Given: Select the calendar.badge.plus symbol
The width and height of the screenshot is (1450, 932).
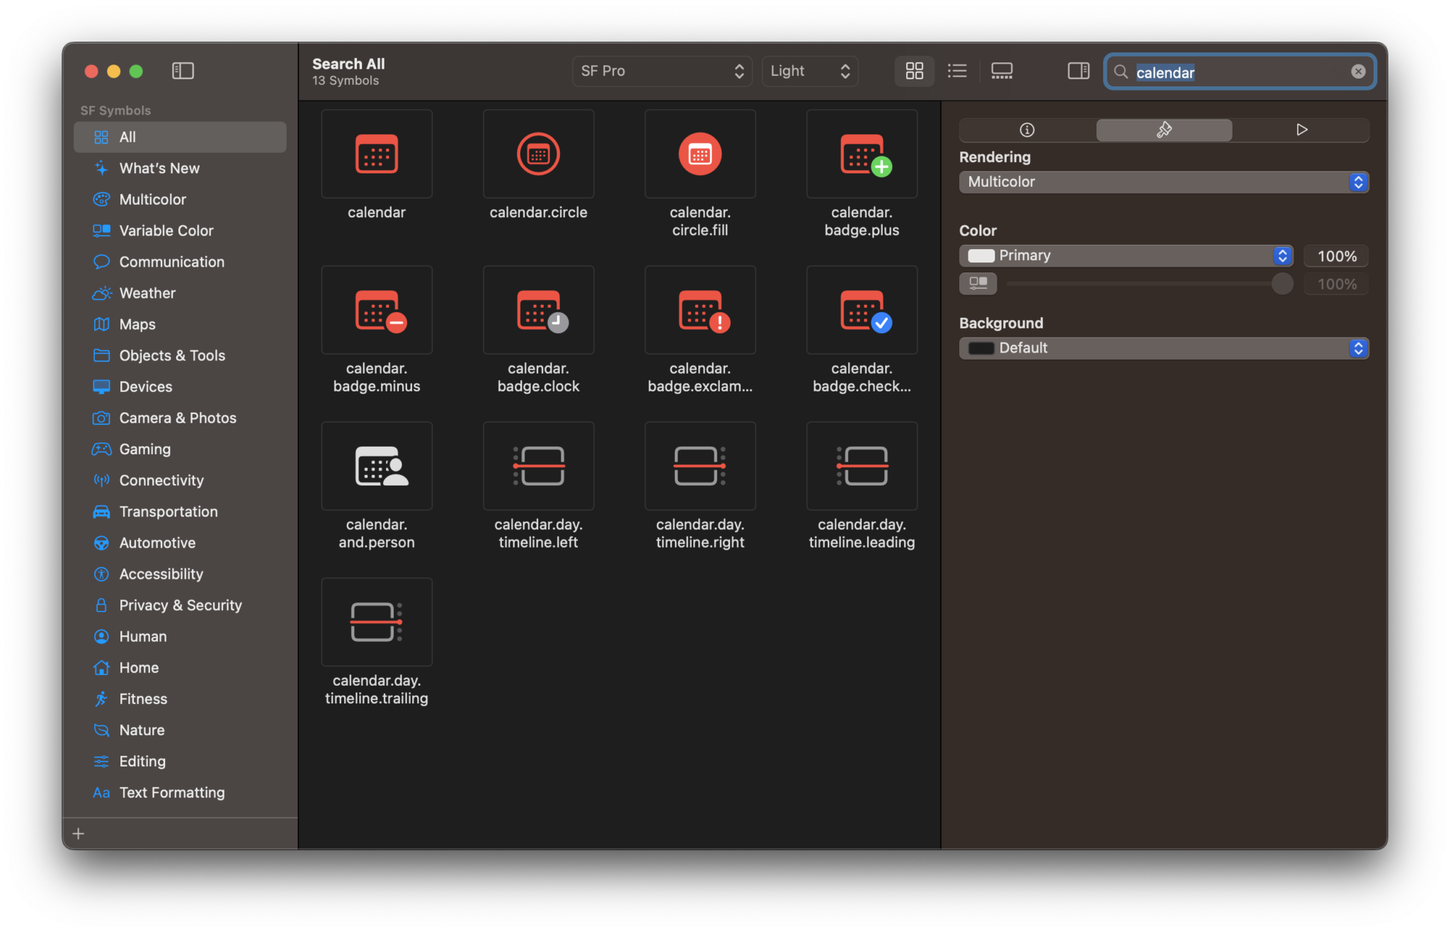Looking at the screenshot, I should pyautogui.click(x=861, y=154).
